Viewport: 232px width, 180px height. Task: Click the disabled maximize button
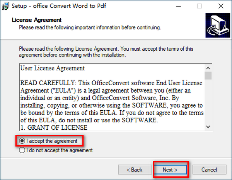[x=200, y=6]
